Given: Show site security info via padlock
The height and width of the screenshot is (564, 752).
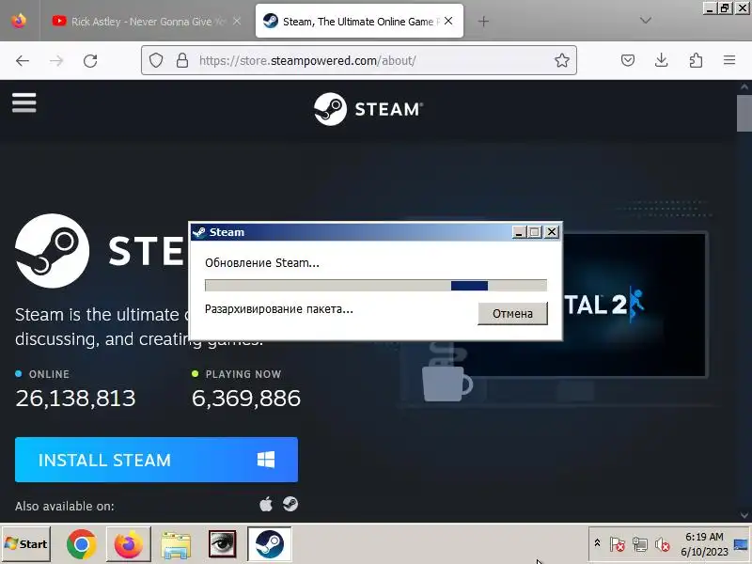Looking at the screenshot, I should click(x=181, y=60).
